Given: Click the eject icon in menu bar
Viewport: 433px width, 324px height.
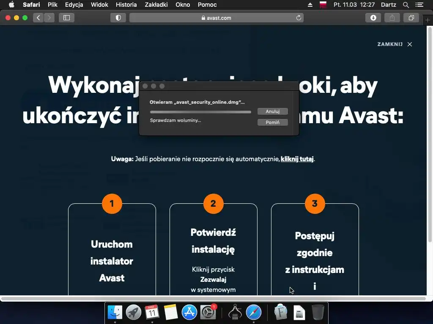Looking at the screenshot, I should [310, 5].
